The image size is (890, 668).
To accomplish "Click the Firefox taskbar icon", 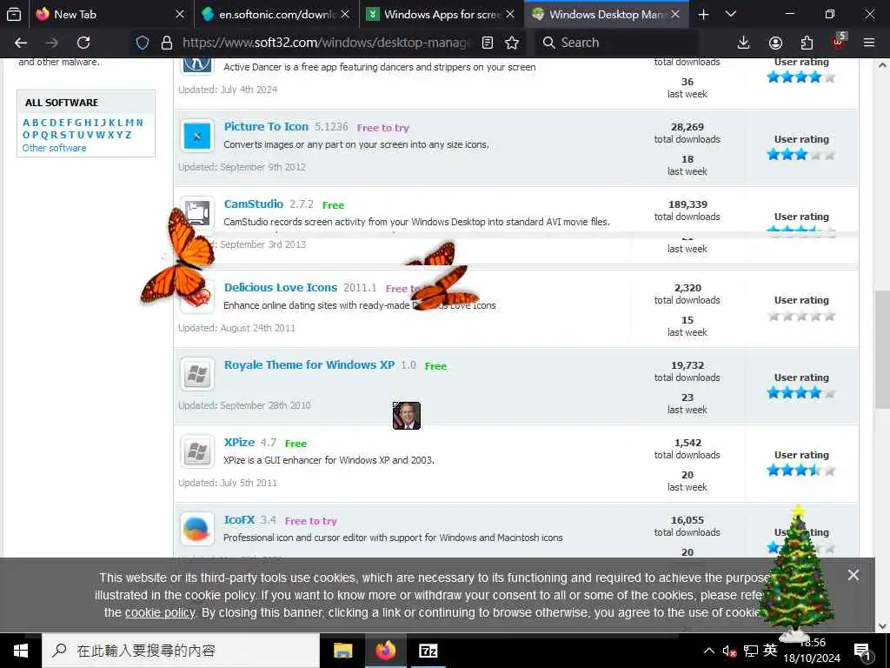I will (385, 651).
